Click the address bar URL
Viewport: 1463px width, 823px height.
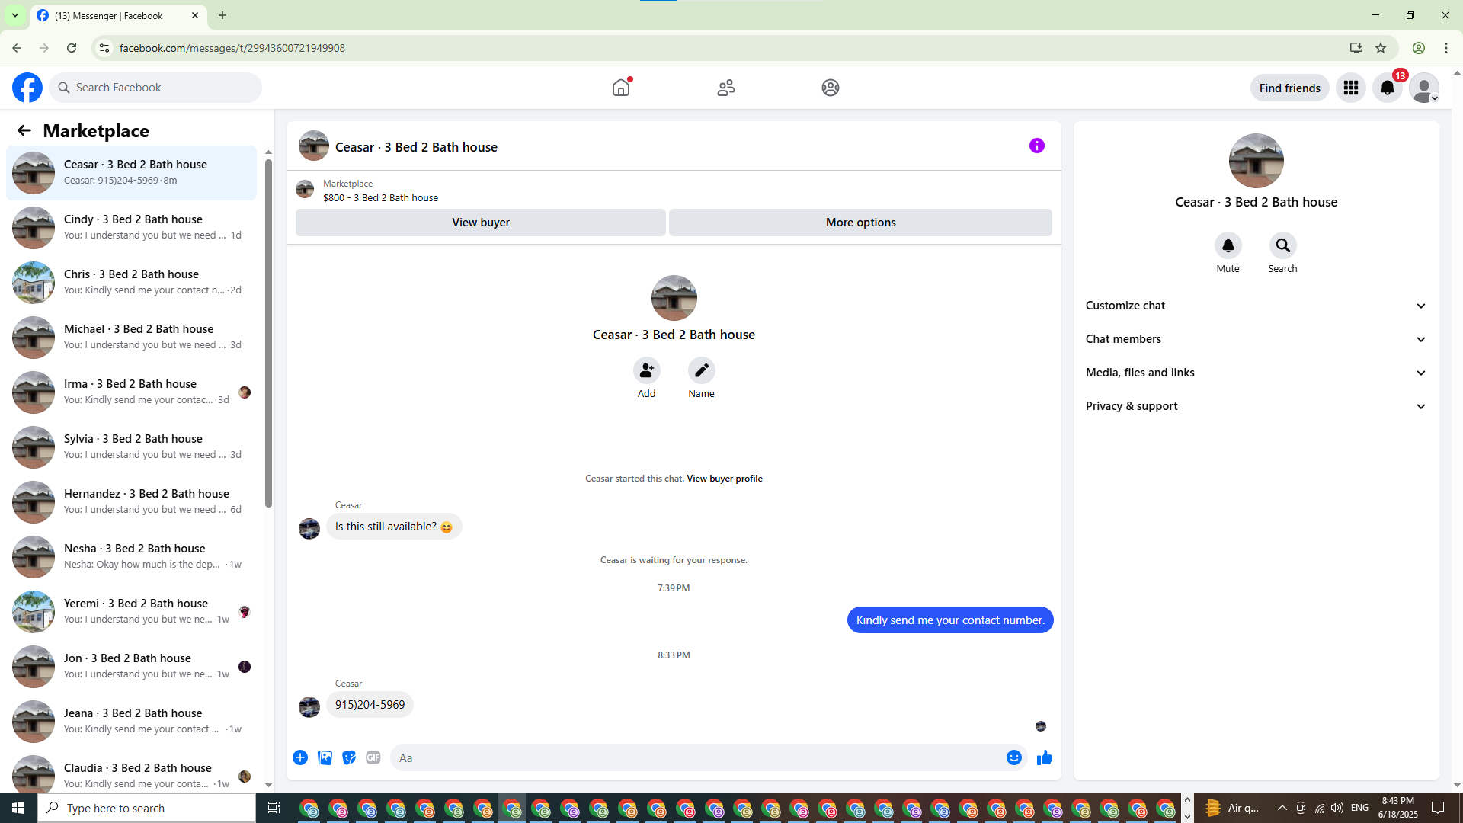coord(232,48)
